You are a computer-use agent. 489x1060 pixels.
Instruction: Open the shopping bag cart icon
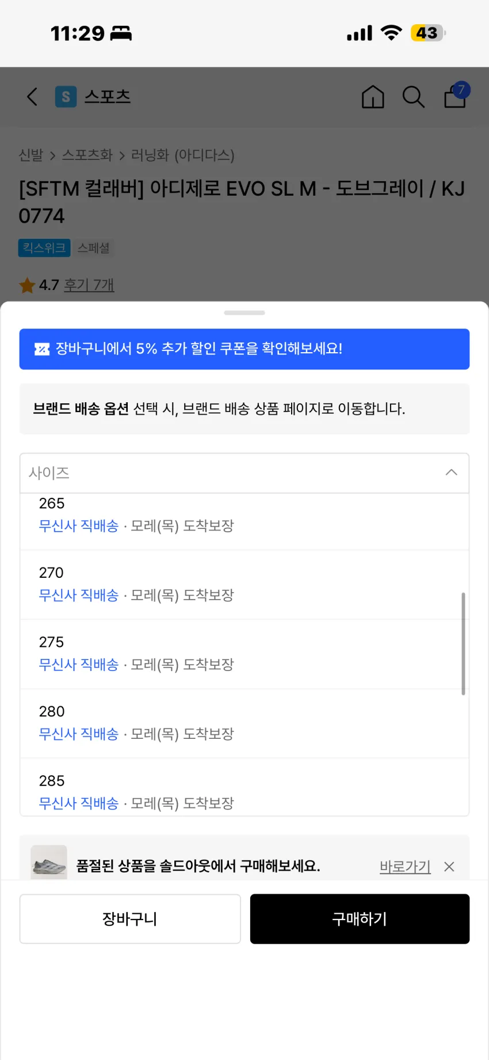454,97
